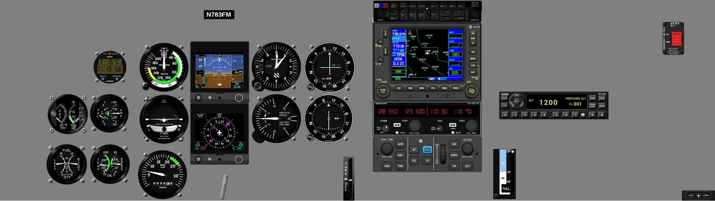Toggle the yaw damper YD button
Viewport: 715px width, 201px height.
coord(427,161)
